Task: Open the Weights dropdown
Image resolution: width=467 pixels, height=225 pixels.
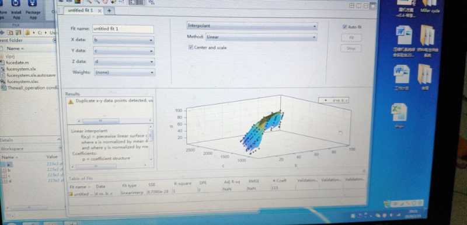Action: click(x=124, y=72)
